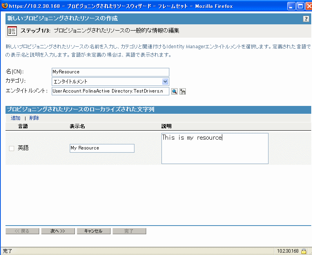Viewport: 312px width, 255px height.
Task: Click the step 1/3 wizard icon
Action: [x=12, y=31]
